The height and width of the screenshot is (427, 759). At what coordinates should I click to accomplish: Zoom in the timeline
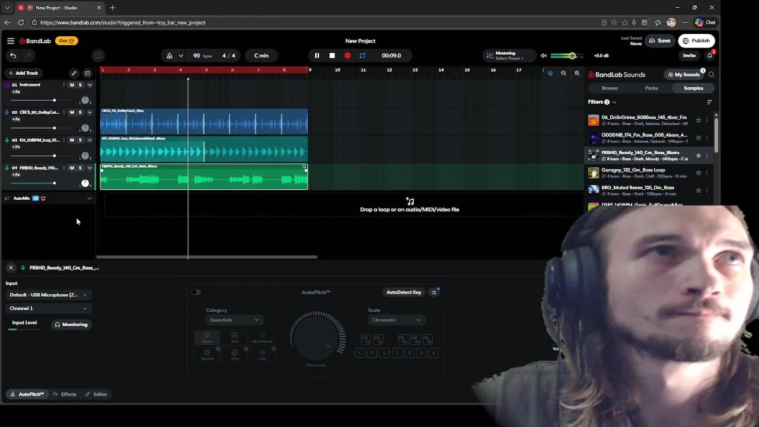pyautogui.click(x=577, y=74)
